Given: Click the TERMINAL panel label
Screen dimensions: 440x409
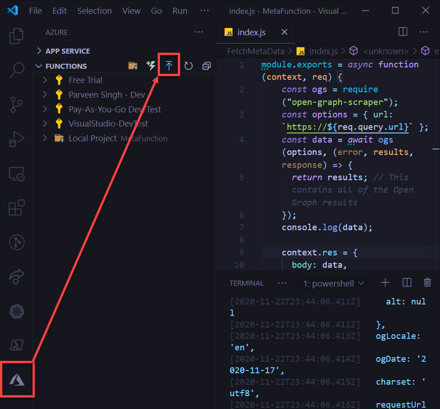Looking at the screenshot, I should pyautogui.click(x=247, y=283).
